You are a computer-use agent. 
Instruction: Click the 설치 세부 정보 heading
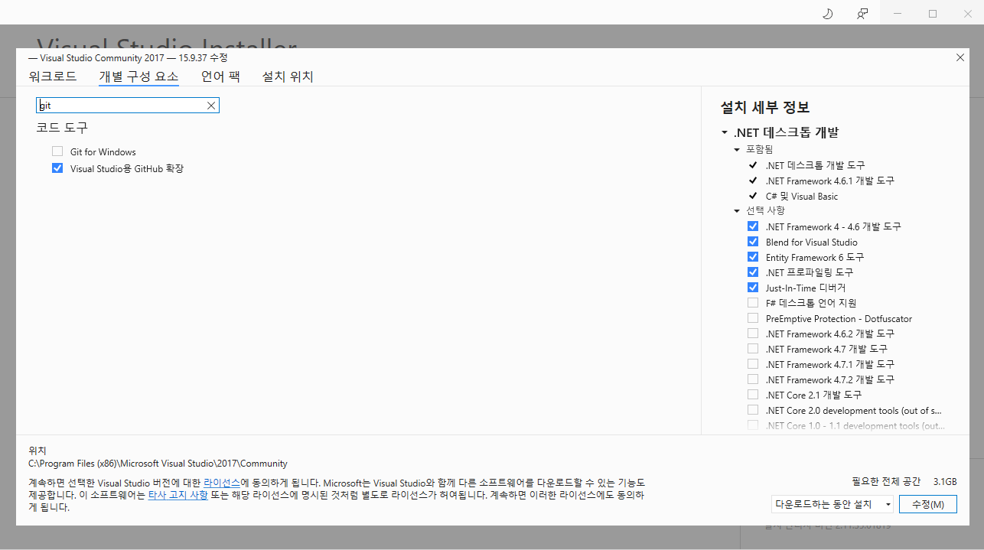pyautogui.click(x=765, y=108)
